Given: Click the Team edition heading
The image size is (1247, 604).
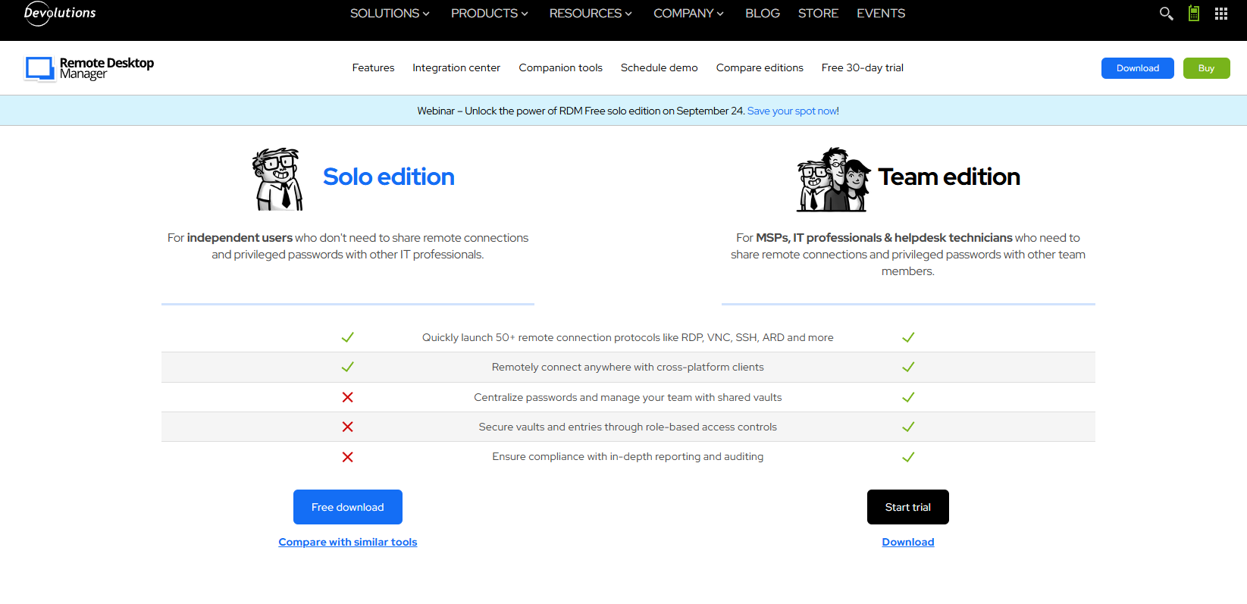Looking at the screenshot, I should [x=949, y=177].
